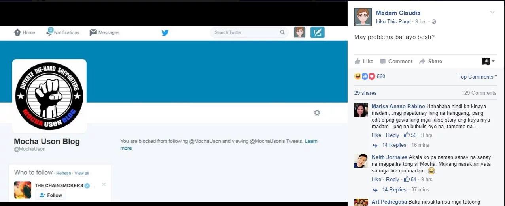Open profile gear settings icon
This screenshot has width=505, height=206.
(317, 113)
